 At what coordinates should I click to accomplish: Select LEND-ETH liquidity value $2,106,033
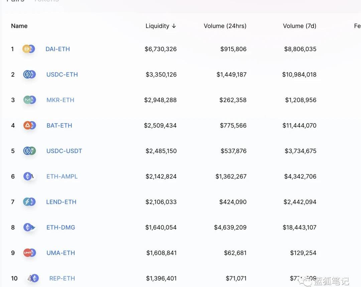(x=161, y=202)
